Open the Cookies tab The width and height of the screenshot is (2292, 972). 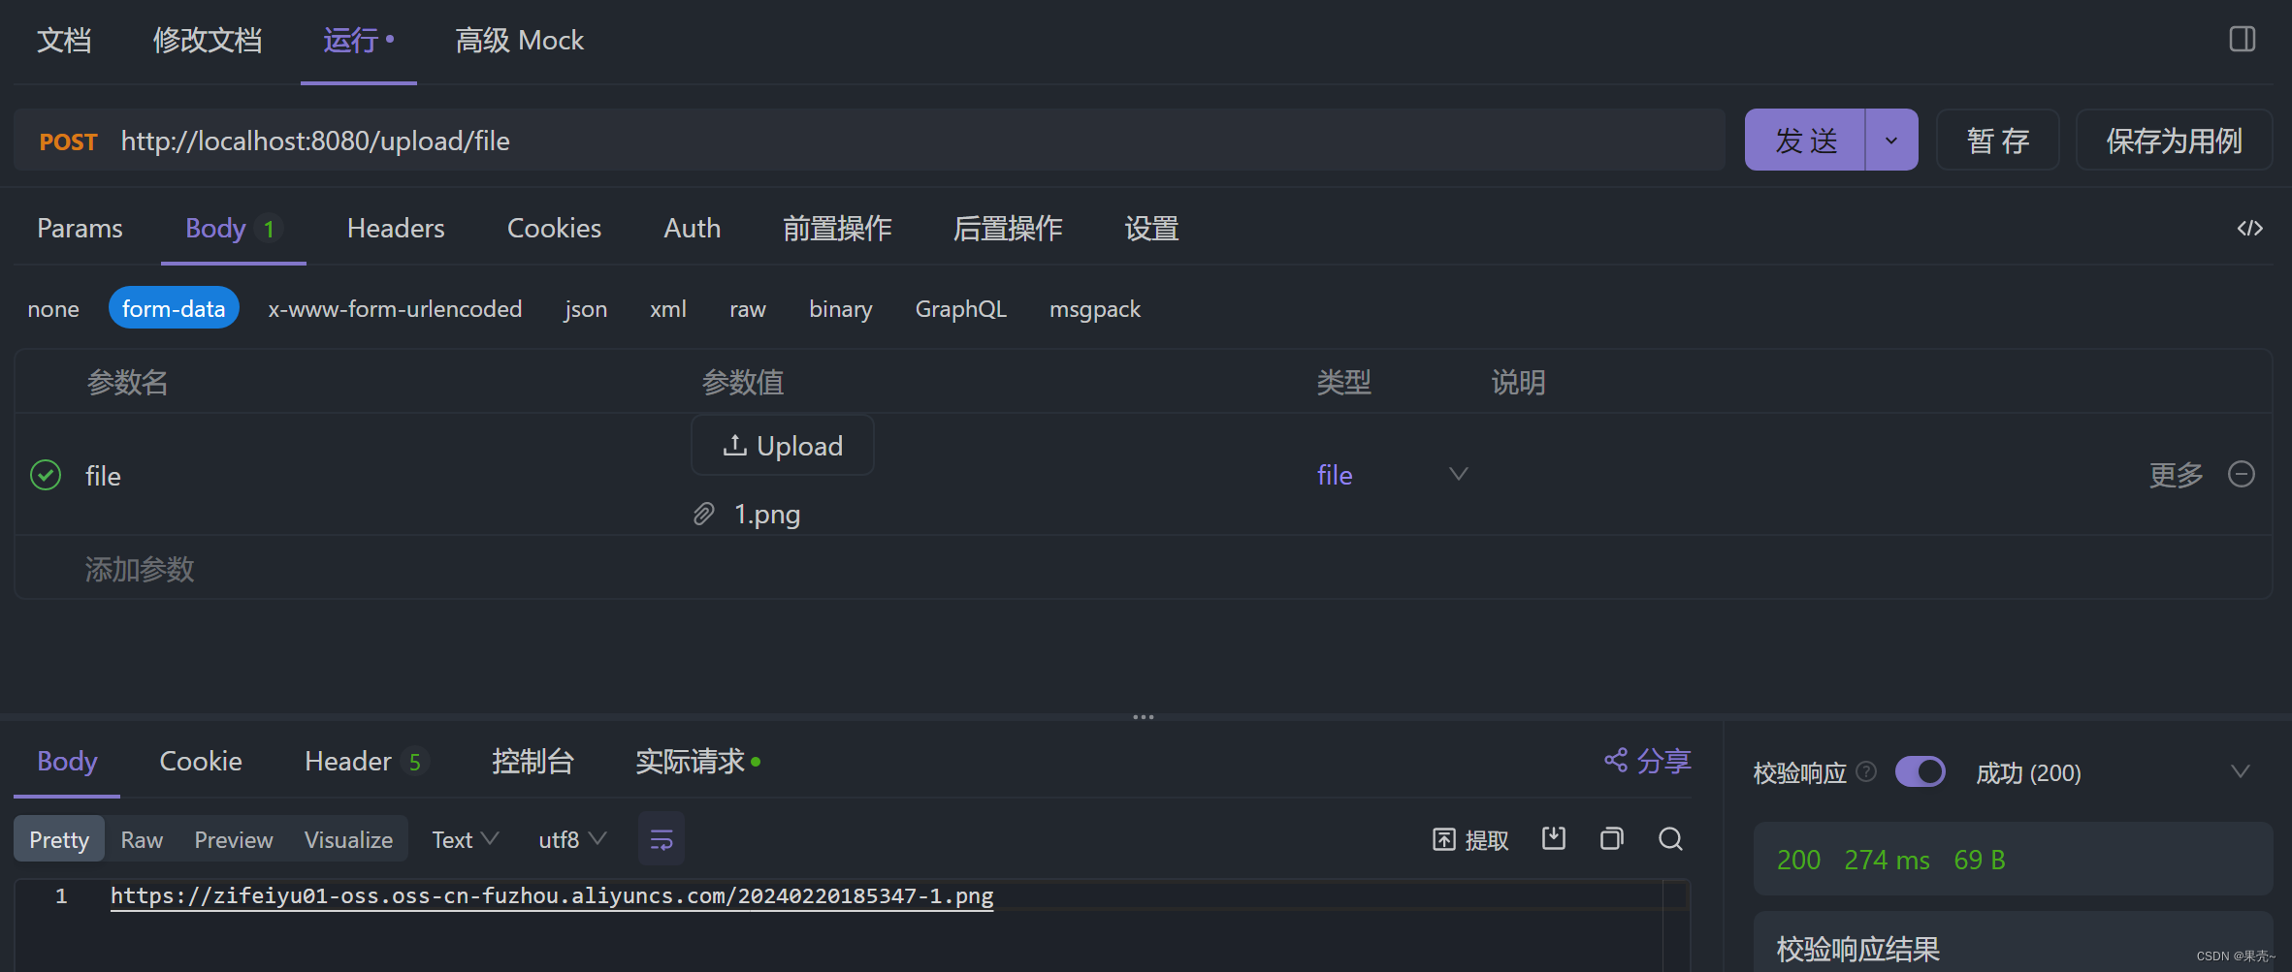point(554,228)
